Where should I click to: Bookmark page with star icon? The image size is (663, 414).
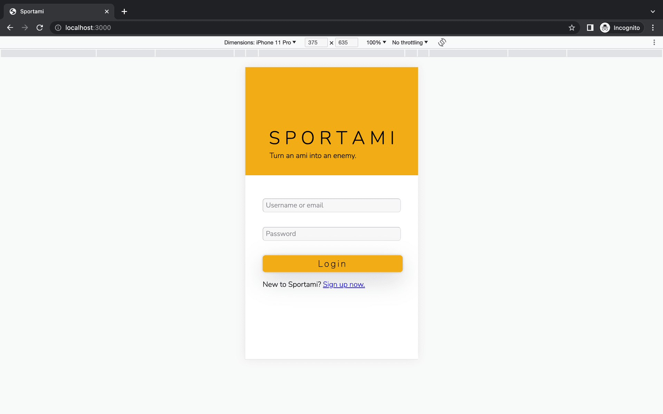(x=572, y=28)
